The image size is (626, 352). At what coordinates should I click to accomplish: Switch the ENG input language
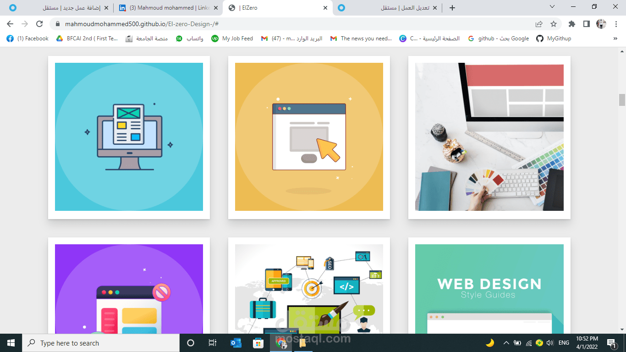(x=564, y=343)
